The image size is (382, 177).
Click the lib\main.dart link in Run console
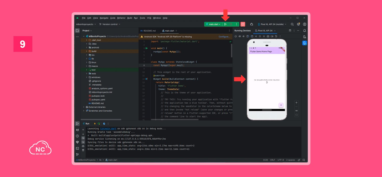coord(108,129)
